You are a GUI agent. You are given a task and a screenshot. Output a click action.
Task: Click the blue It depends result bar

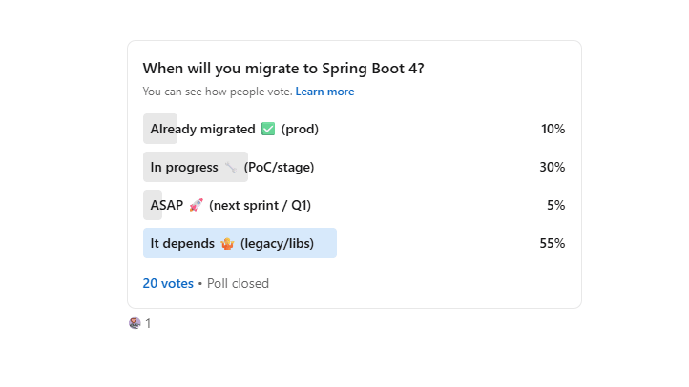coord(315,243)
